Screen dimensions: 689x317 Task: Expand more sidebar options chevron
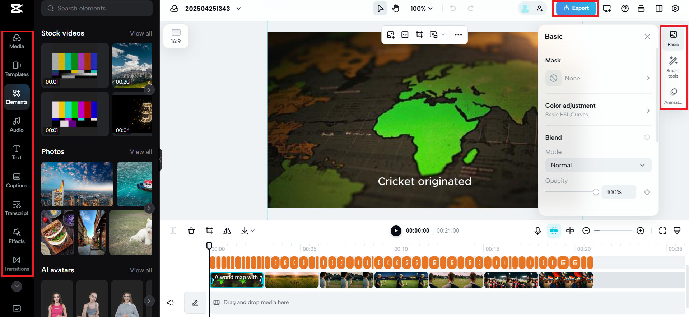pyautogui.click(x=17, y=286)
